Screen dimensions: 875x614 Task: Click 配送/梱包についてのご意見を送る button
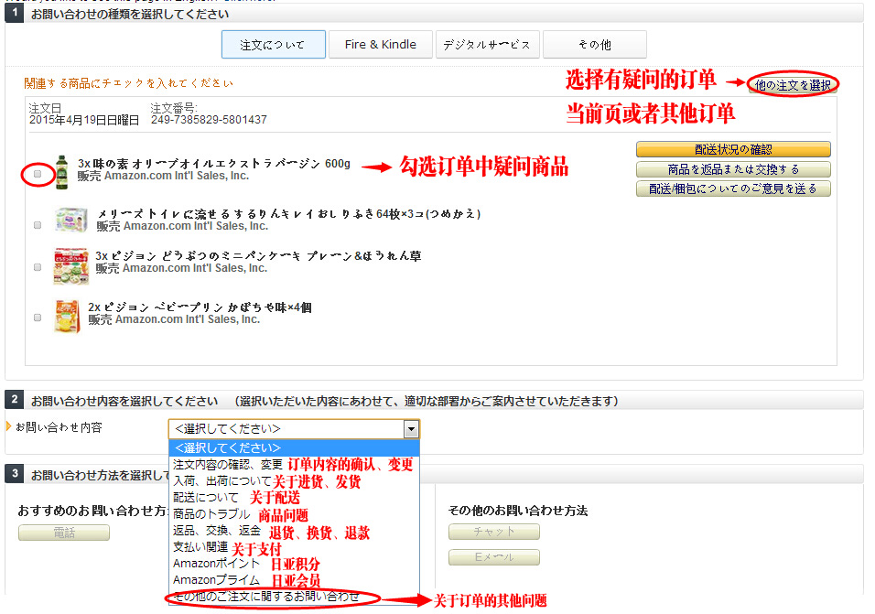click(x=733, y=189)
